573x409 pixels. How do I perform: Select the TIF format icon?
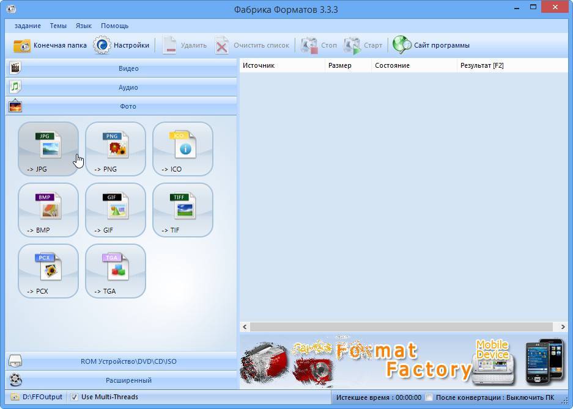pos(183,209)
